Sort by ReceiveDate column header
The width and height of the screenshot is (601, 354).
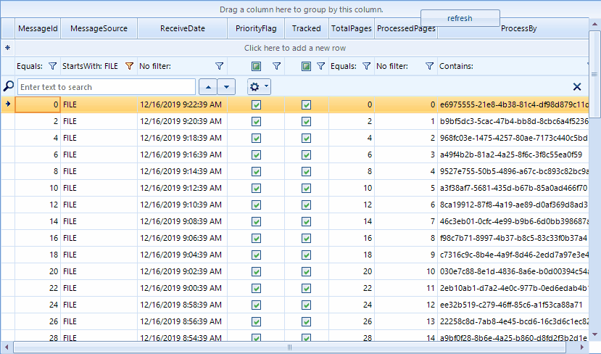tap(183, 28)
